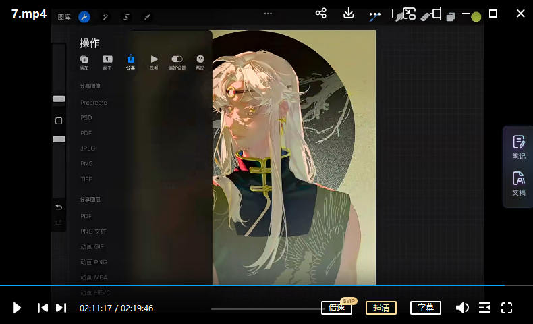
Task: Open the 笔记 notes side button
Action: [518, 147]
